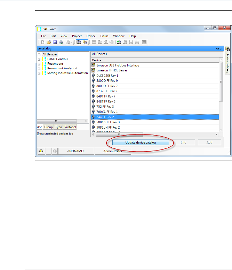The image size is (232, 270).
Task: Select 5081pH FF Rev 2 device
Action: click(155, 127)
